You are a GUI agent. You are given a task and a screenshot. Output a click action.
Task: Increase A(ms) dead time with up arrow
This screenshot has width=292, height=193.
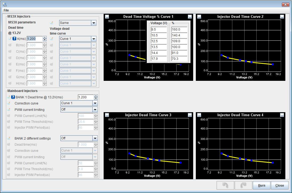point(45,37)
